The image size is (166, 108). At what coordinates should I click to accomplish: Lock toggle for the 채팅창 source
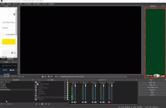click(68, 90)
